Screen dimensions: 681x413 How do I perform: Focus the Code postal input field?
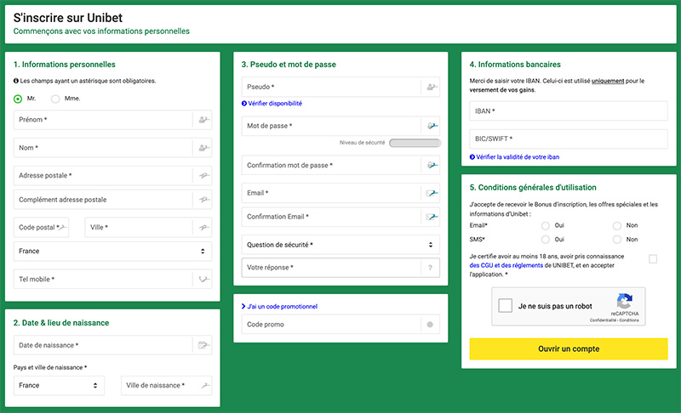coord(41,227)
